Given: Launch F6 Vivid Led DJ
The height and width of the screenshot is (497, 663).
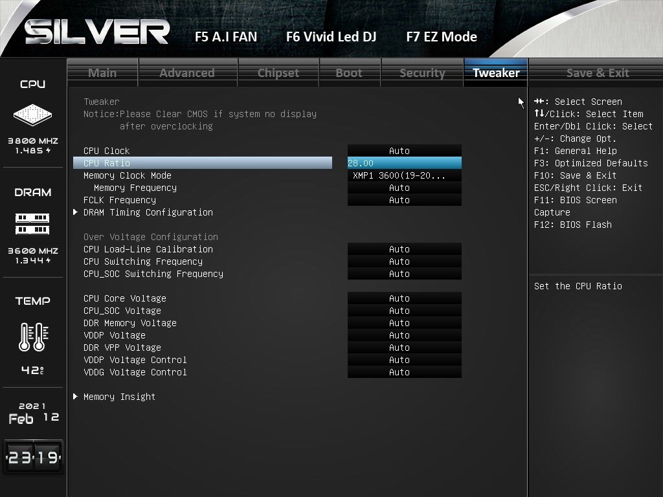Looking at the screenshot, I should [x=331, y=37].
